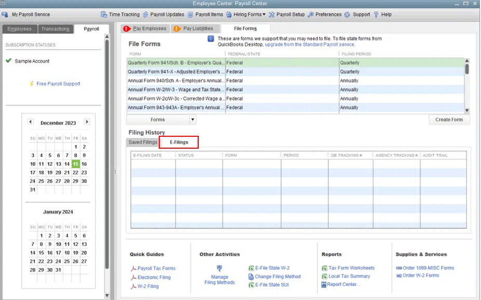The image size is (481, 300).
Task: Go to previous month in calendar
Action: [x=31, y=122]
